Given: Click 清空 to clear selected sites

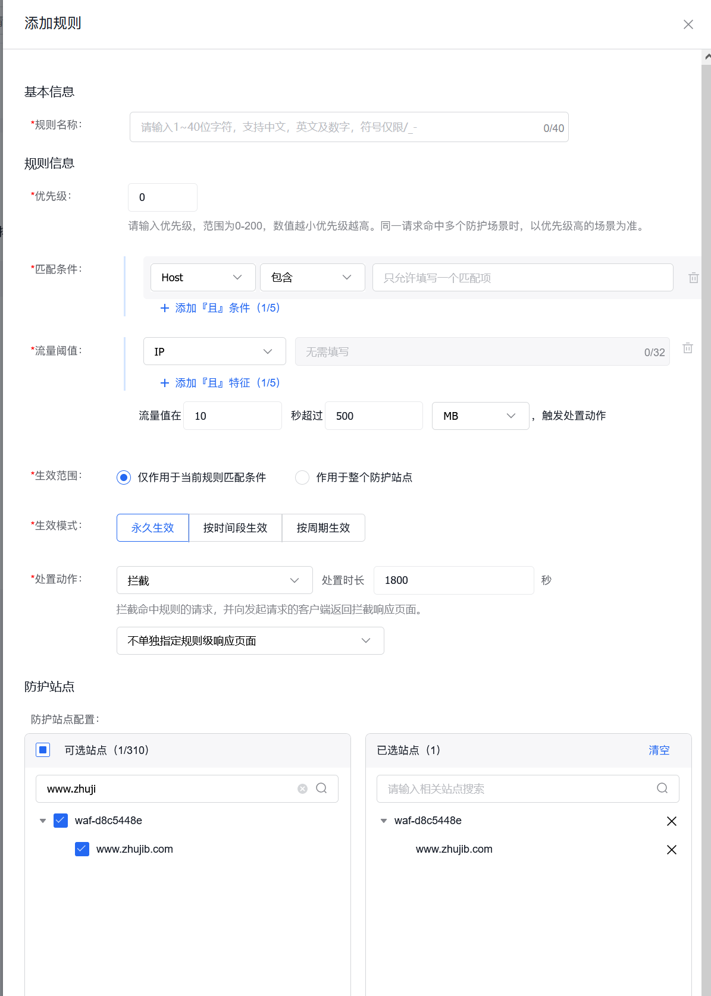Looking at the screenshot, I should [x=659, y=750].
